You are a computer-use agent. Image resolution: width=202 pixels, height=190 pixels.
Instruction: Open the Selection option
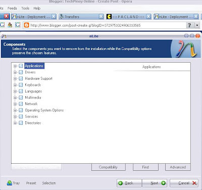point(49,183)
